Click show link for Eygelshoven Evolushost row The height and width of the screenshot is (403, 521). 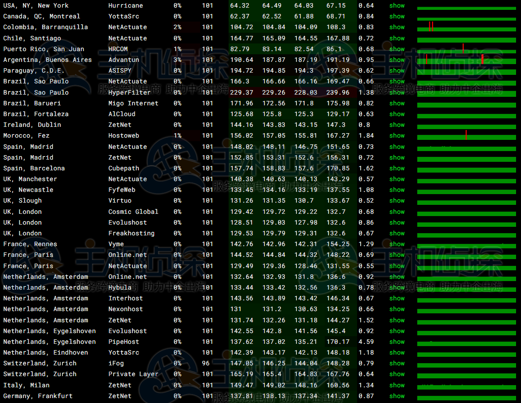click(397, 331)
